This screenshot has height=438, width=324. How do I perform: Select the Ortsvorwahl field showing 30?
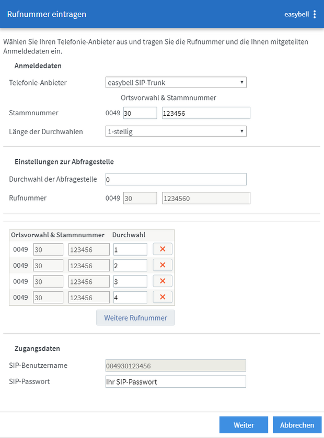(x=141, y=113)
